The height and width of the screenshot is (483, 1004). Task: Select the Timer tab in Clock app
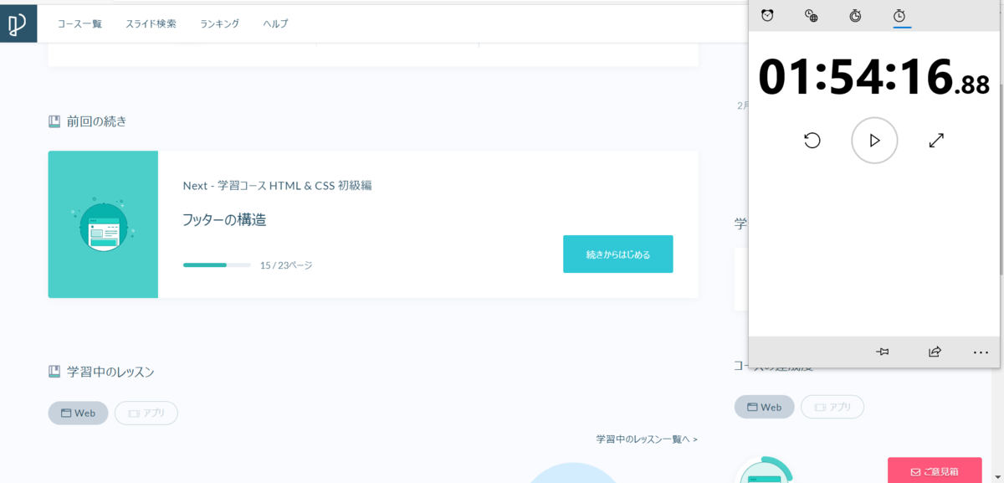[x=854, y=14]
